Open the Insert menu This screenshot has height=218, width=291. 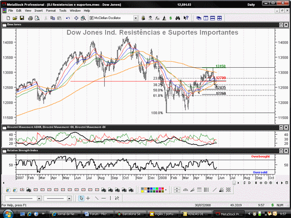pyautogui.click(x=39, y=11)
